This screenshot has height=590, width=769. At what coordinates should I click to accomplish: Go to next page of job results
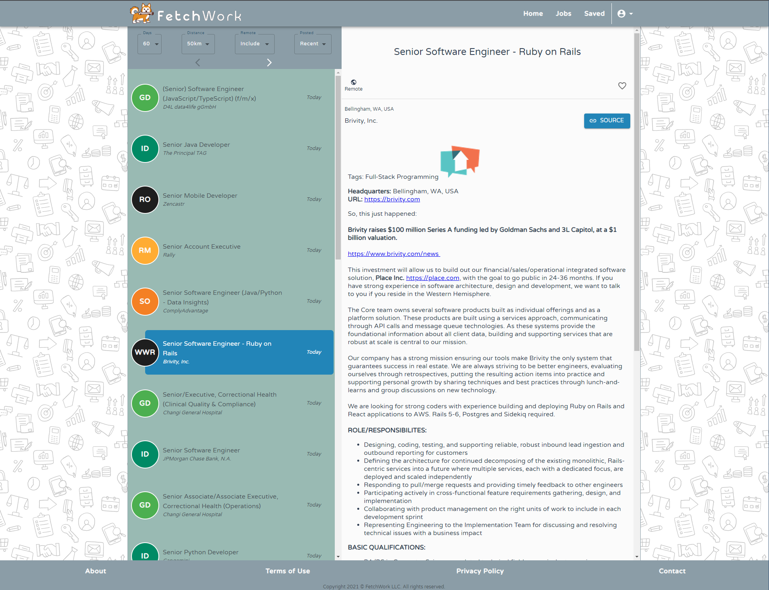click(269, 63)
